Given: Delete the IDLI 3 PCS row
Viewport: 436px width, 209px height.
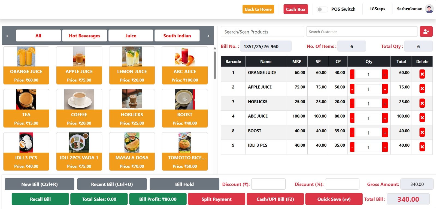Looking at the screenshot, I should [x=422, y=147].
